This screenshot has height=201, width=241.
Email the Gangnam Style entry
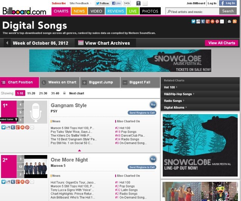(32, 127)
